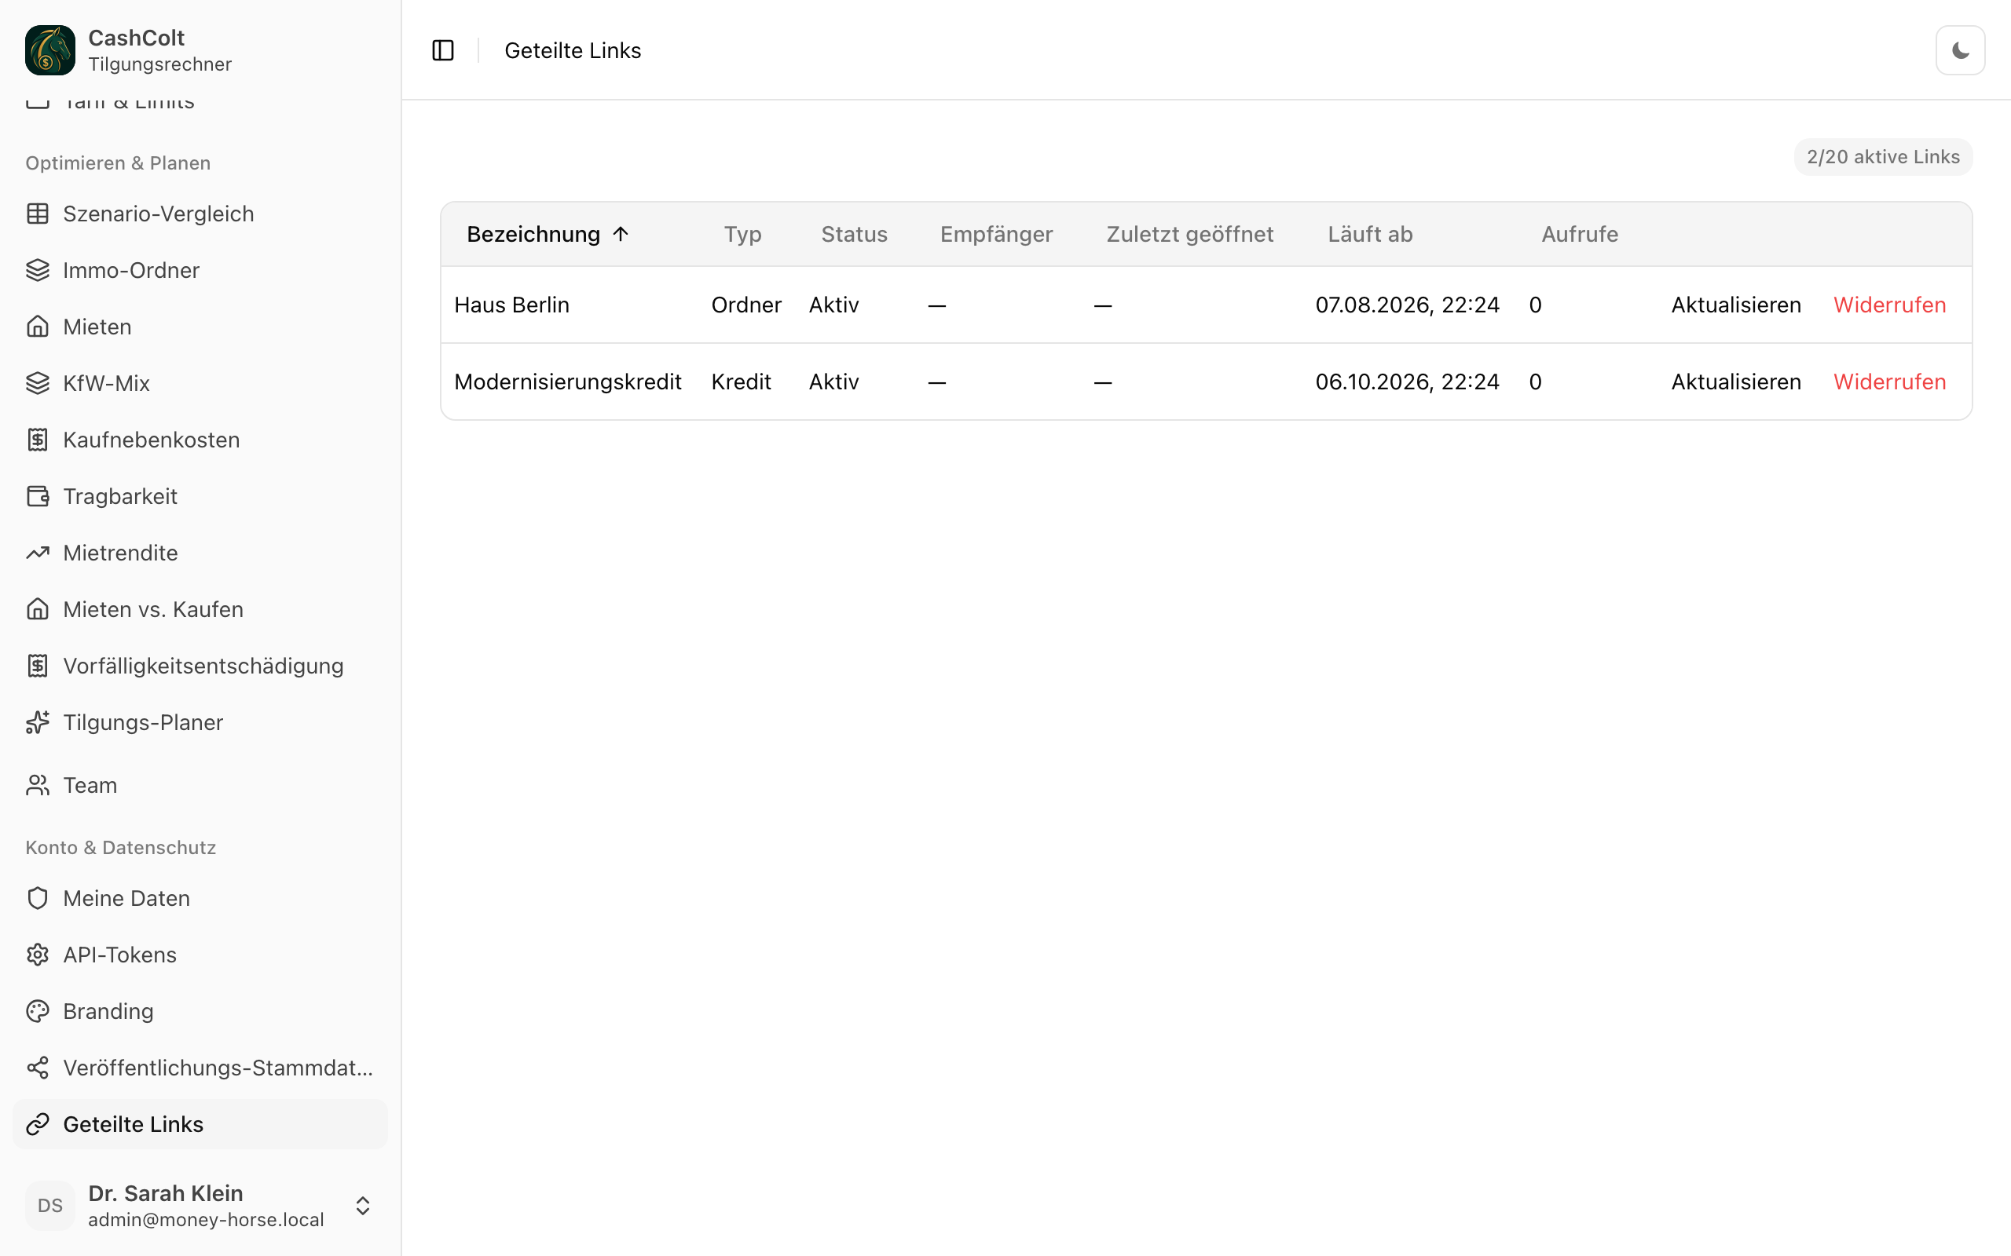Click the CashColt horse logo icon
The width and height of the screenshot is (2011, 1256).
coord(49,49)
